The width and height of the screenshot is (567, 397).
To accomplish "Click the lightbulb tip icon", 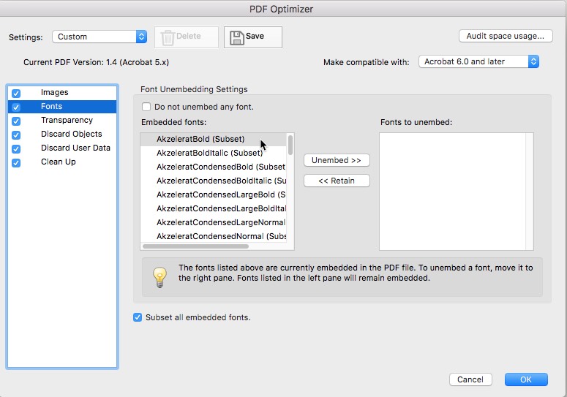I will tap(159, 277).
